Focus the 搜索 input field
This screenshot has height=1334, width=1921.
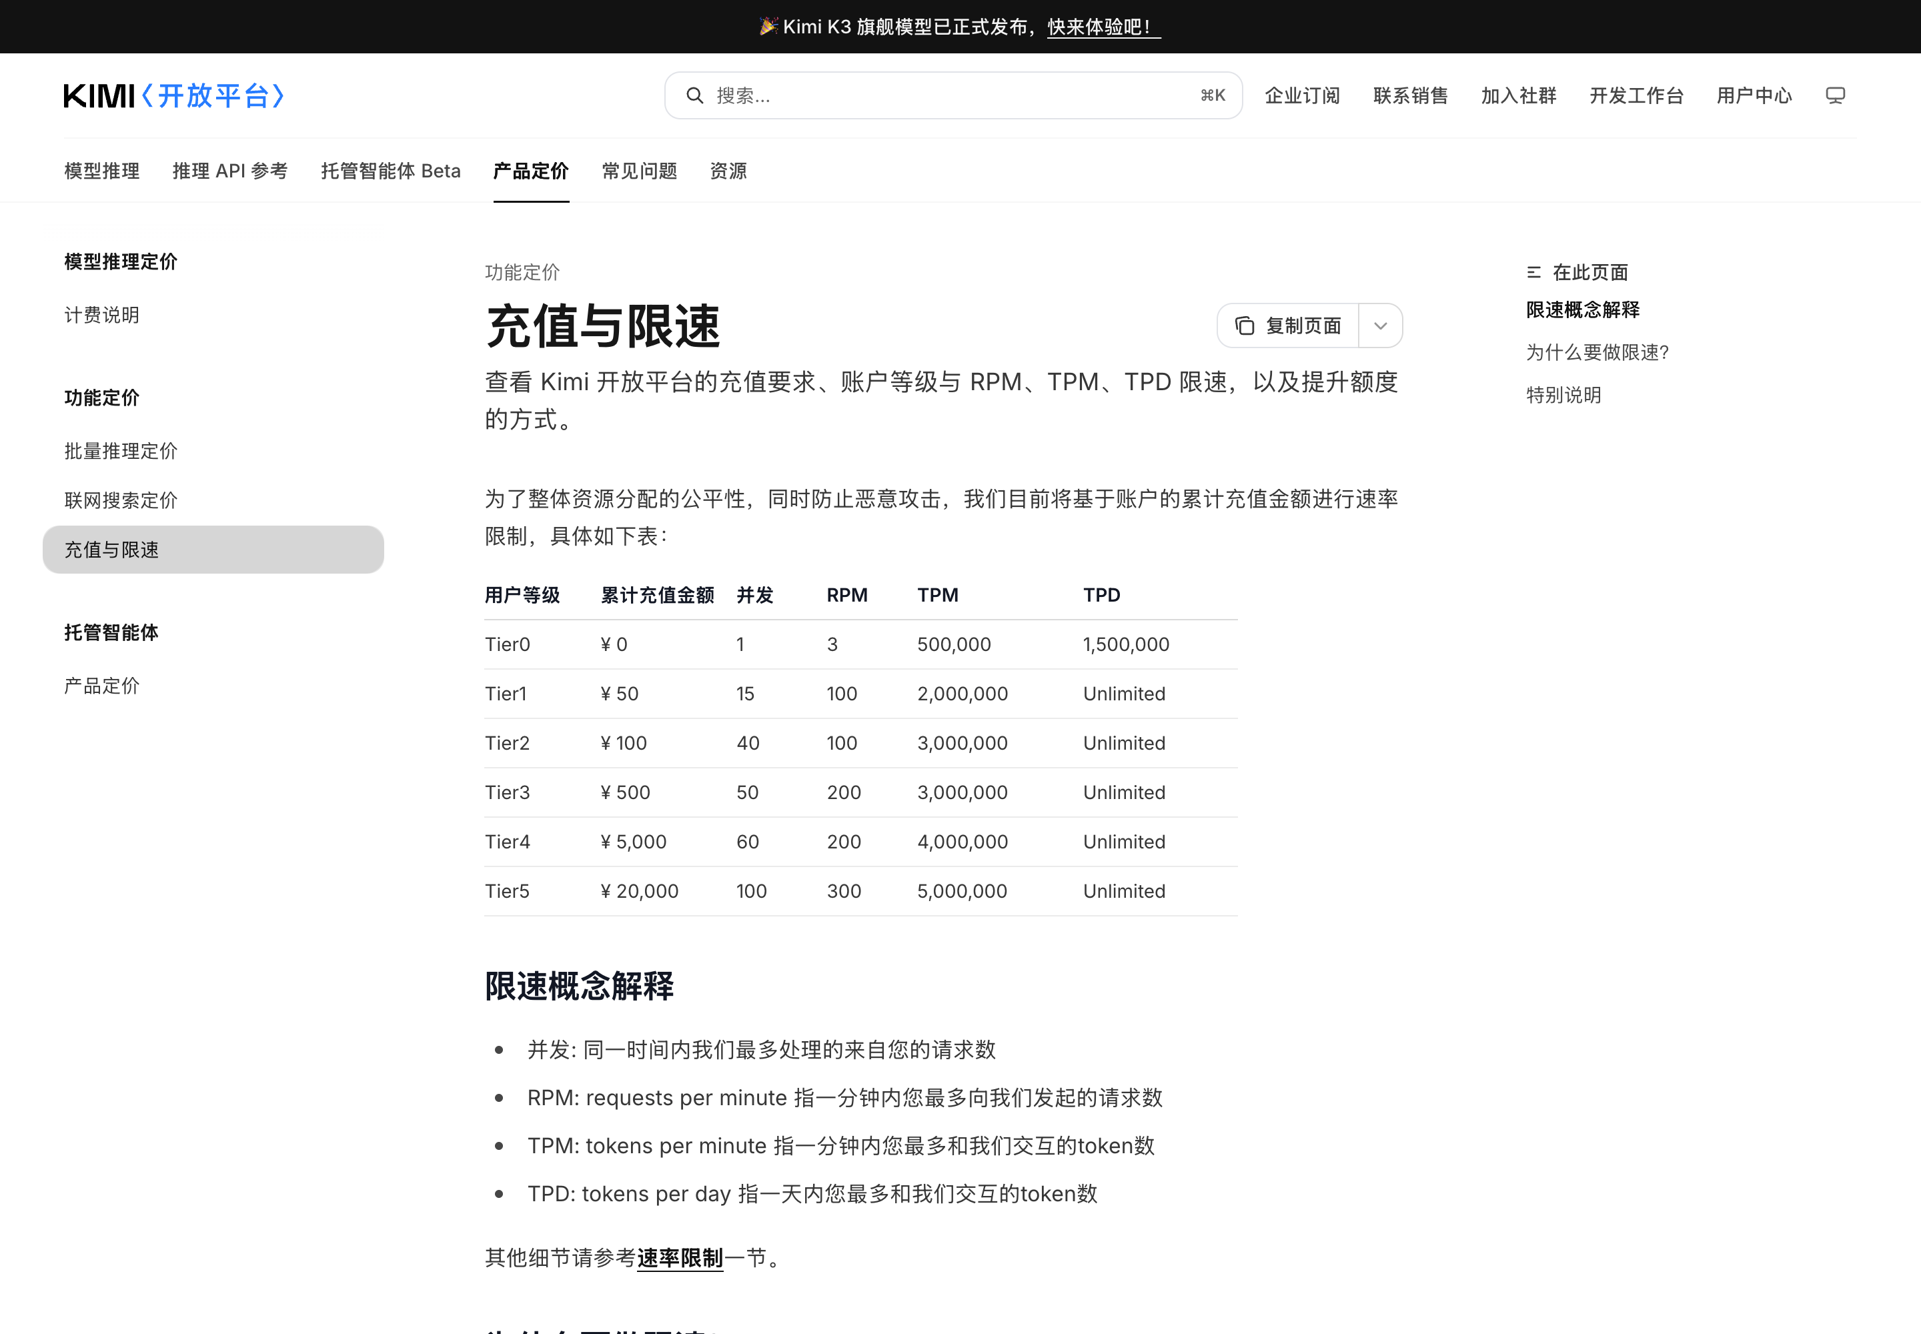pyautogui.click(x=953, y=95)
